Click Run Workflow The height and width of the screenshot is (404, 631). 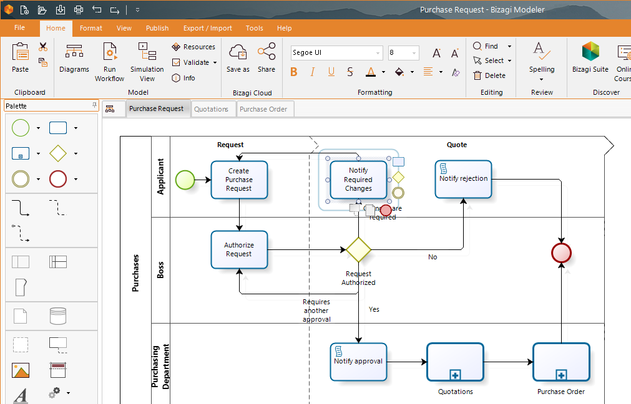[x=109, y=62]
